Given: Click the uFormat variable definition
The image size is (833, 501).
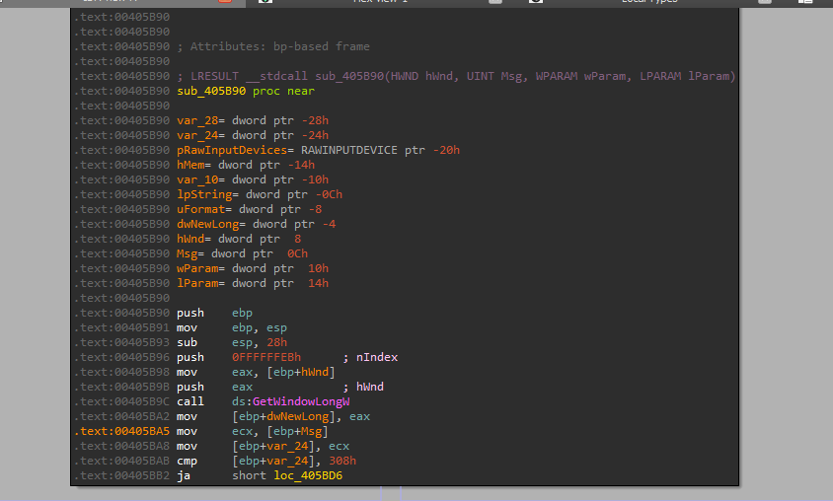Looking at the screenshot, I should [x=200, y=210].
